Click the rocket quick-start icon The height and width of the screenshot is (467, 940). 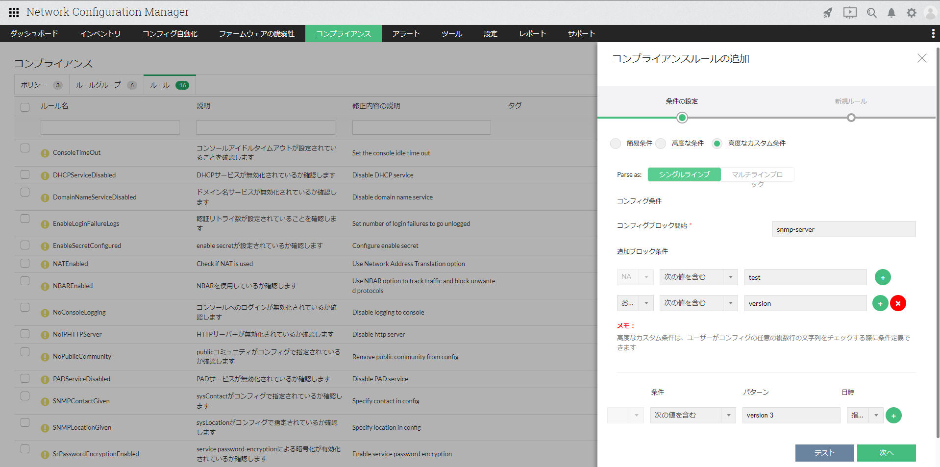click(x=828, y=13)
